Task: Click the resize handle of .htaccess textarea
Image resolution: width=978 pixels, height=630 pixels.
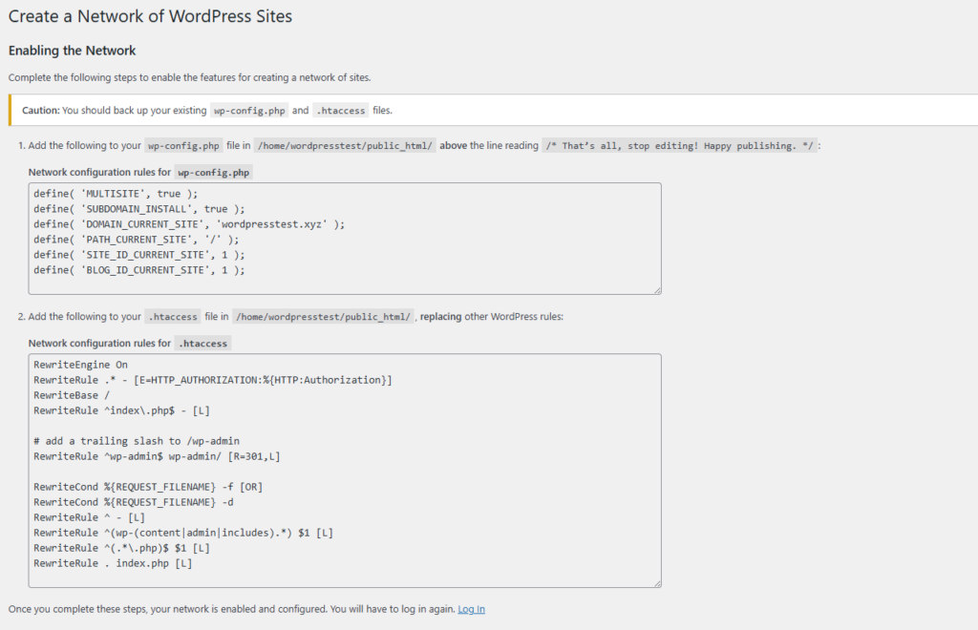Action: (657, 583)
